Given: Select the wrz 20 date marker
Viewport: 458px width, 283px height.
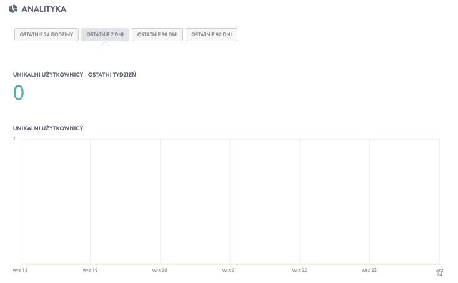Looking at the screenshot, I should 160,271.
